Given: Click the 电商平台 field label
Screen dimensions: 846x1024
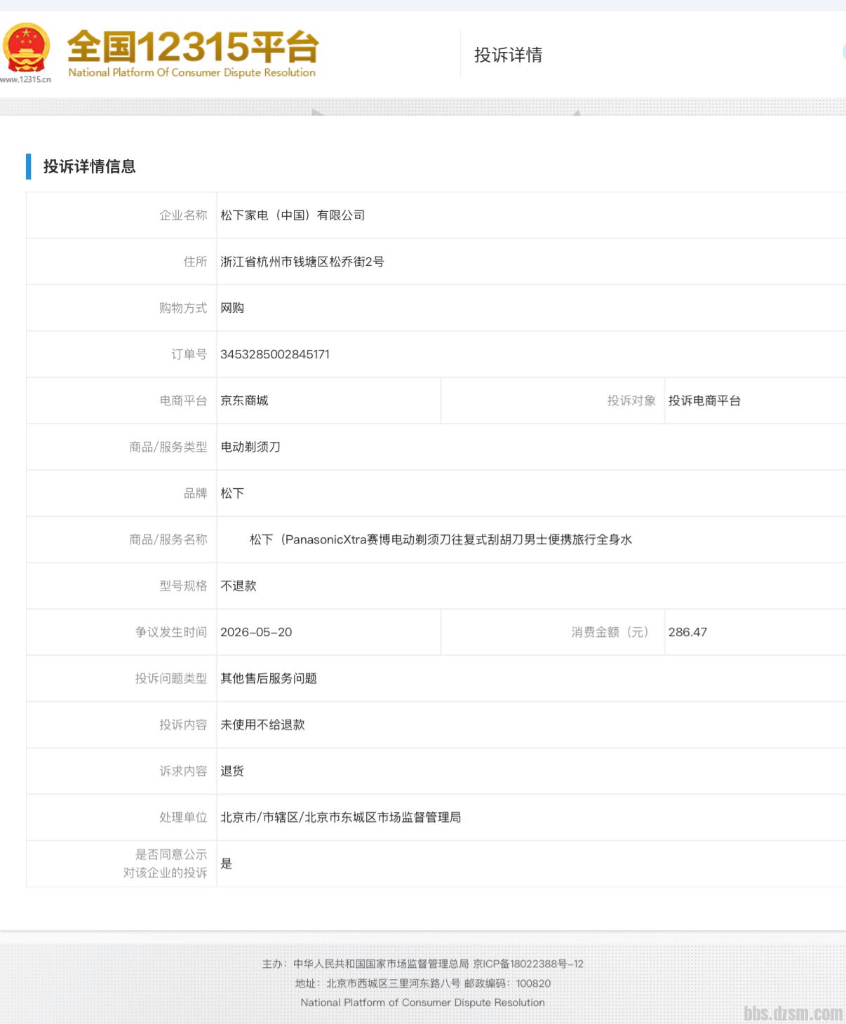Looking at the screenshot, I should point(183,400).
